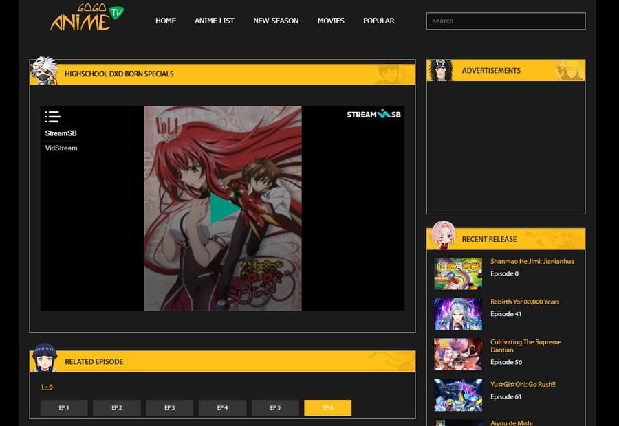619x426 pixels.
Task: Click the blue-haired avatar beside Related Episode
Action: click(x=45, y=358)
